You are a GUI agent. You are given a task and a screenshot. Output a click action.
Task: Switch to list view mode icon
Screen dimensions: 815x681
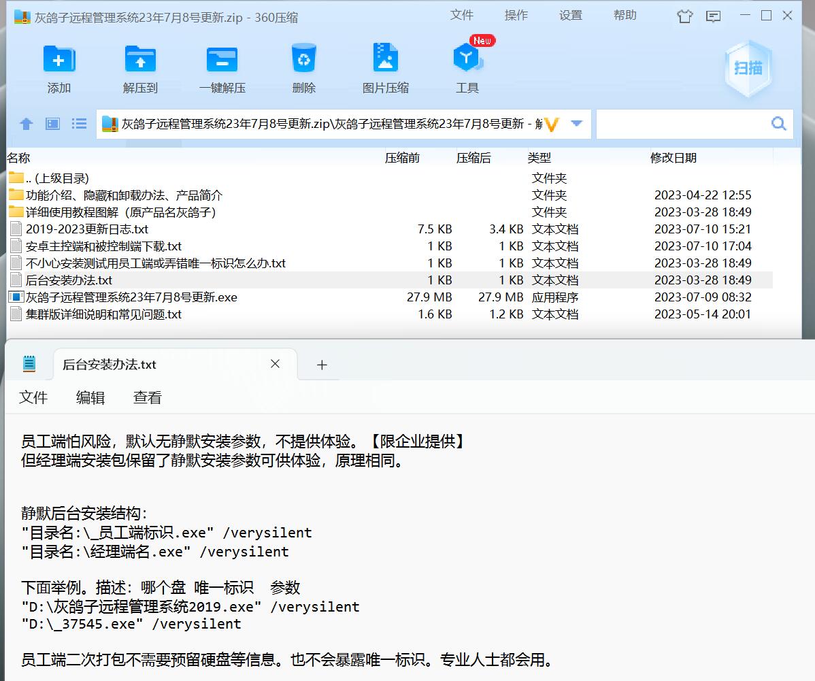tap(80, 124)
